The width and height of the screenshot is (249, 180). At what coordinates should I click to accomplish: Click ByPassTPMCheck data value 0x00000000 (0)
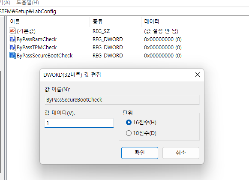163,47
